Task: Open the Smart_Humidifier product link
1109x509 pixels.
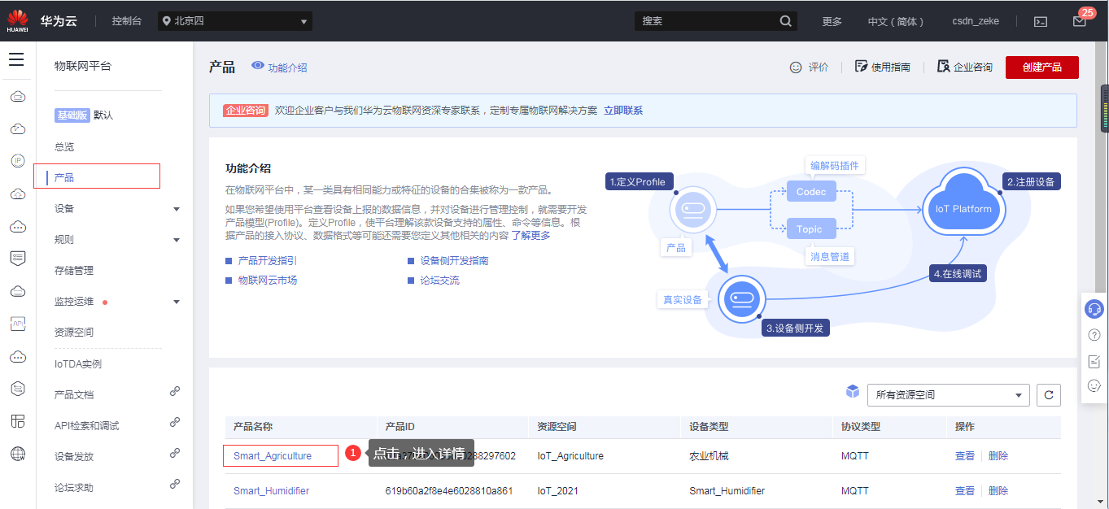Action: [271, 491]
